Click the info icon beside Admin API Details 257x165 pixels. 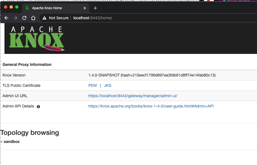point(38,107)
